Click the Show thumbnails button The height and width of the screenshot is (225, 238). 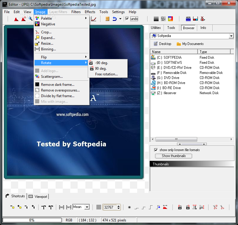[174, 156]
